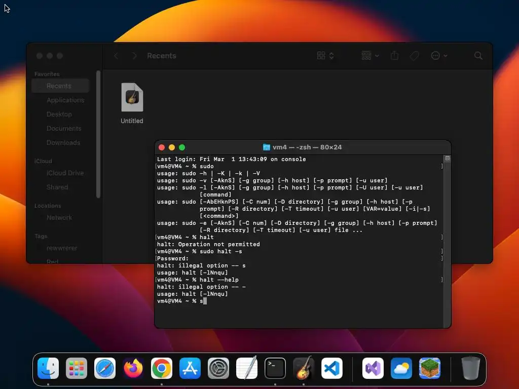Viewport: 519px width, 389px height.
Task: Open TextEdit from the dock
Action: click(247, 368)
